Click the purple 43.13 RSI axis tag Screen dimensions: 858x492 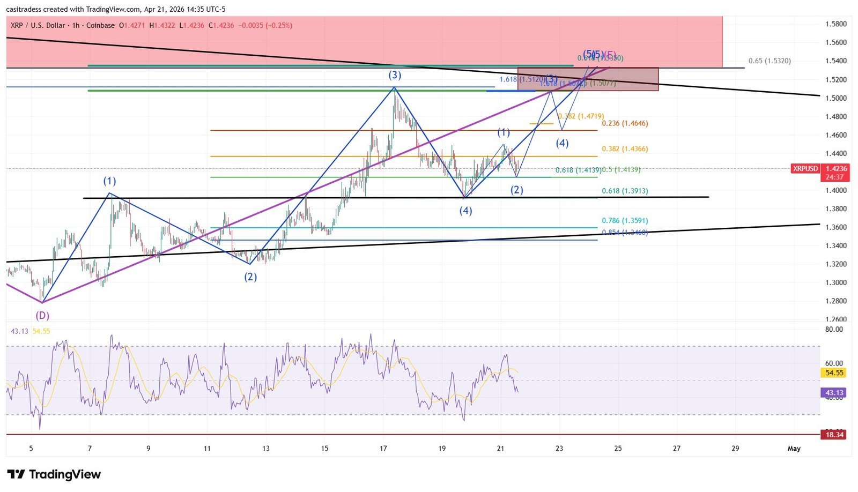pyautogui.click(x=834, y=393)
